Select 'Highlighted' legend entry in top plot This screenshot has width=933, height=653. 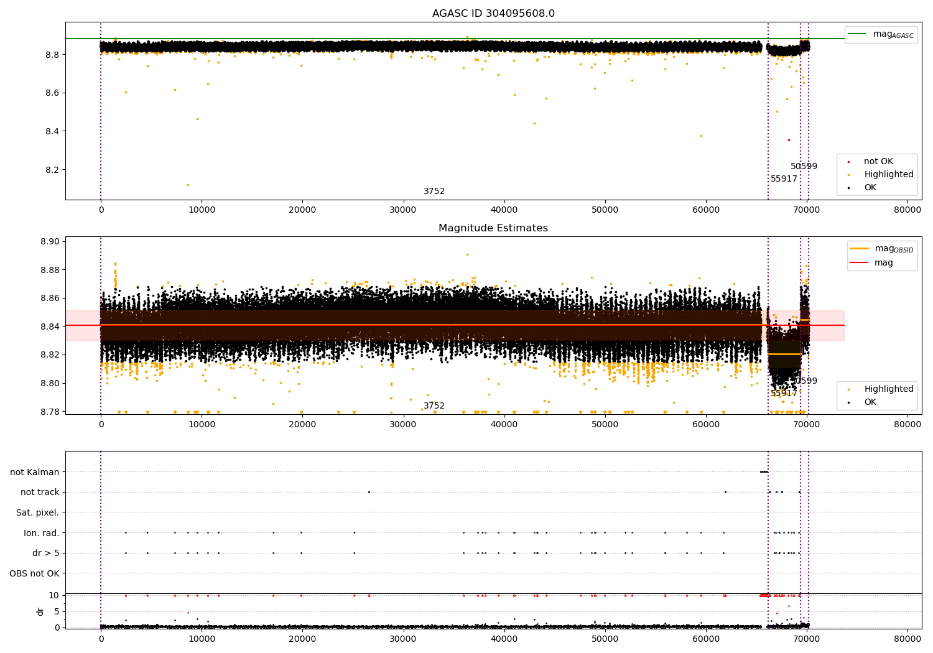click(x=888, y=175)
